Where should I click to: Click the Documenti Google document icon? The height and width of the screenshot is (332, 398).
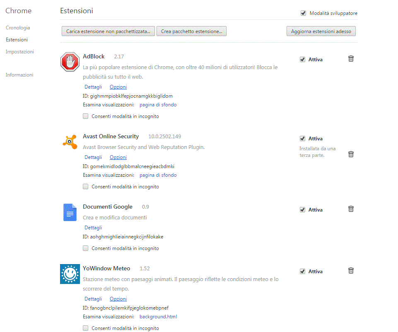pyautogui.click(x=70, y=212)
